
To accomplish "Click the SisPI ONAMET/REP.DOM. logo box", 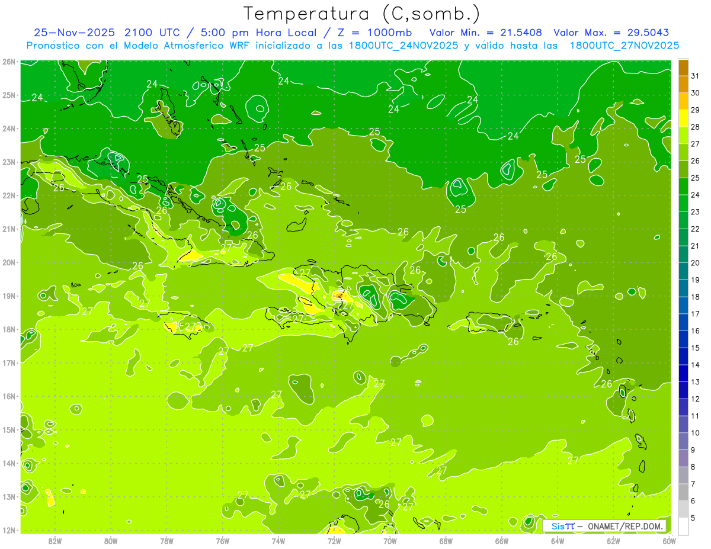I will pos(604,526).
